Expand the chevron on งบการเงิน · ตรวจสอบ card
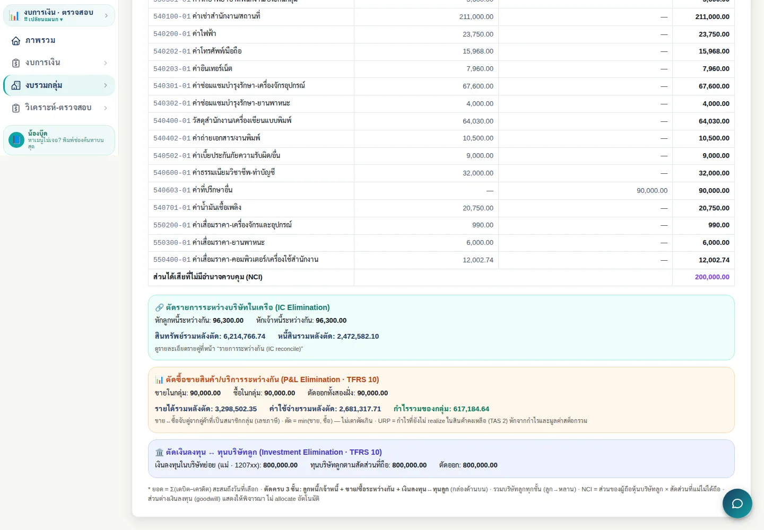 (x=106, y=15)
